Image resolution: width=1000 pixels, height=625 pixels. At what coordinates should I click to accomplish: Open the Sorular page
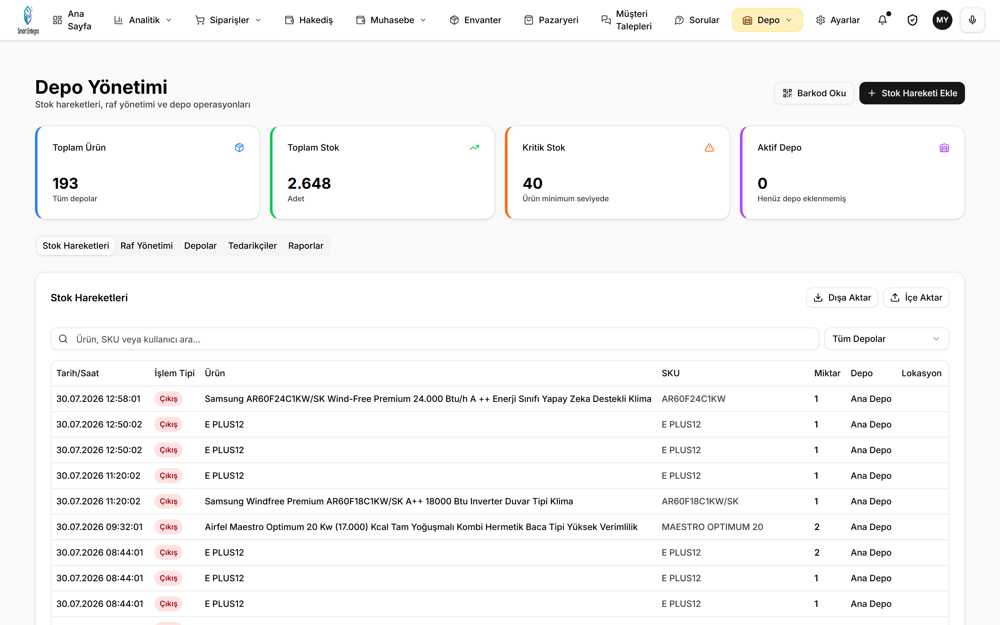click(697, 20)
